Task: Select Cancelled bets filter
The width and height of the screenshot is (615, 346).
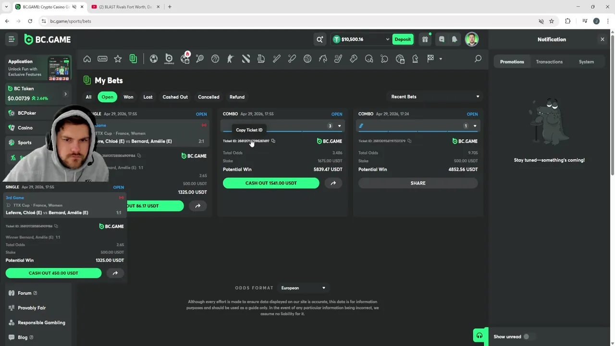Action: pos(209,97)
